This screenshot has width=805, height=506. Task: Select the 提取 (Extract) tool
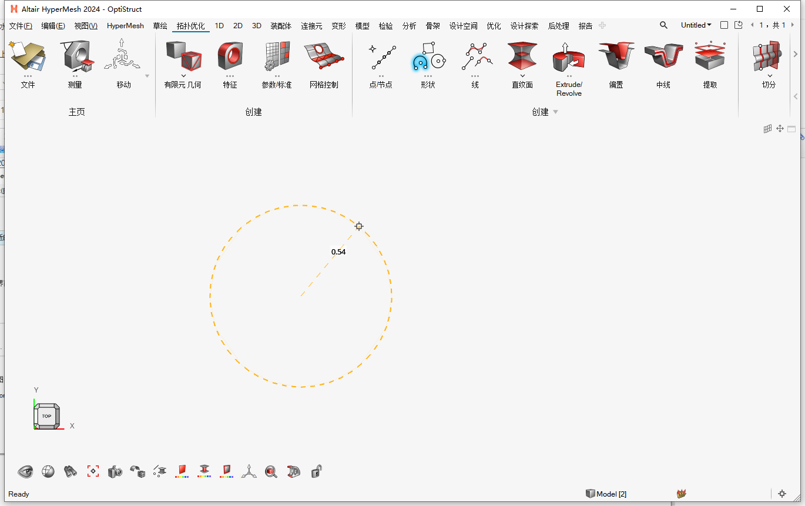click(x=709, y=62)
